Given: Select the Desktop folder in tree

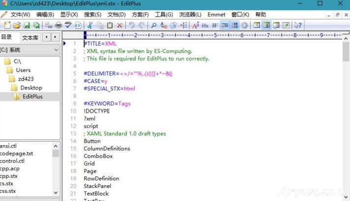Looking at the screenshot, I should pos(31,88).
